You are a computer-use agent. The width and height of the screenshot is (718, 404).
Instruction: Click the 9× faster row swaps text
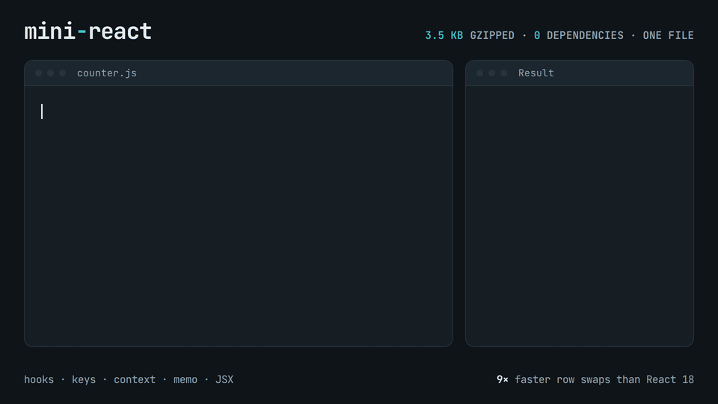[595, 380]
